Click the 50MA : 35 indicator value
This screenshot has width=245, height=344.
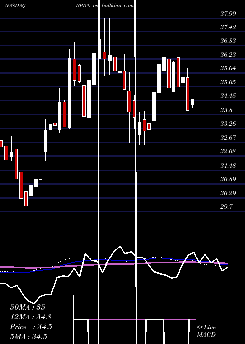[x=27, y=307]
